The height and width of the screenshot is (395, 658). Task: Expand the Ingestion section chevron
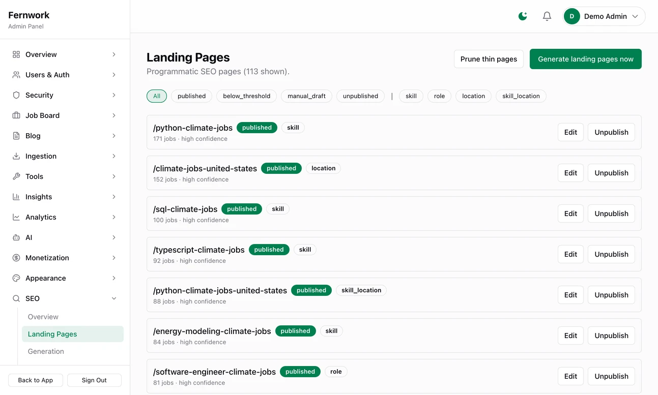tap(114, 156)
